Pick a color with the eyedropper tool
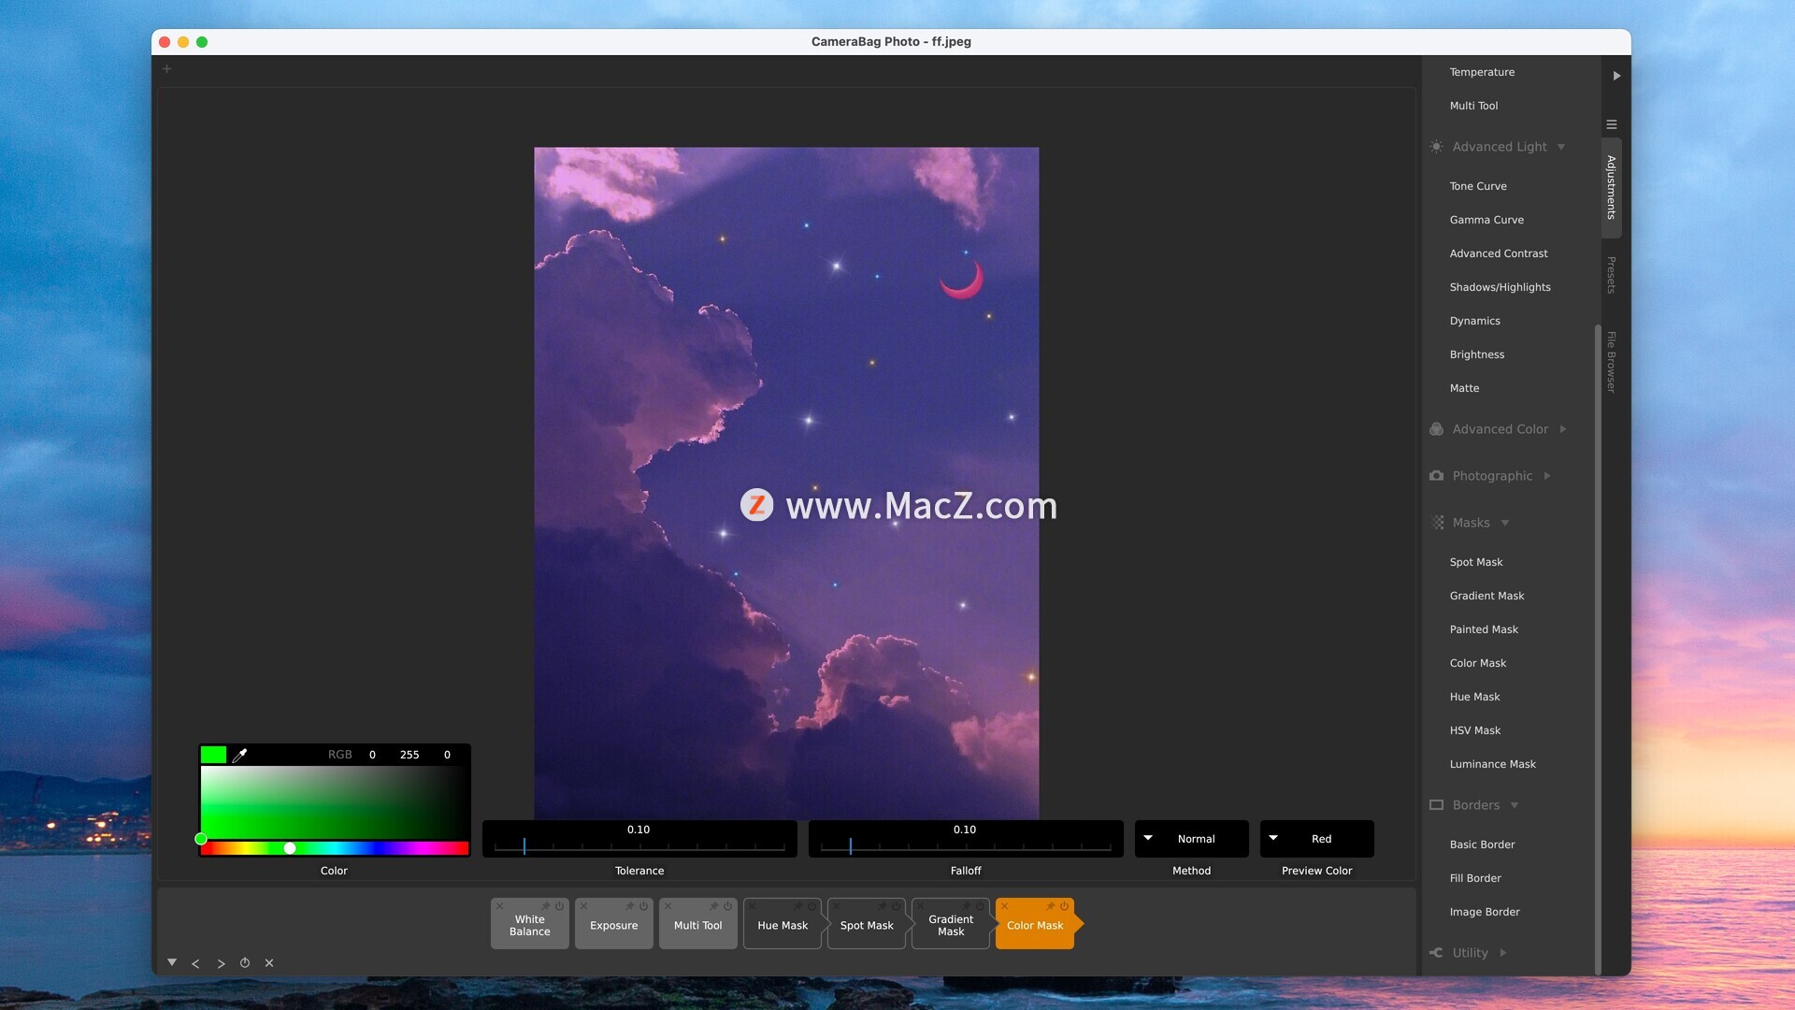Screen dimensions: 1795x1010 click(x=239, y=755)
